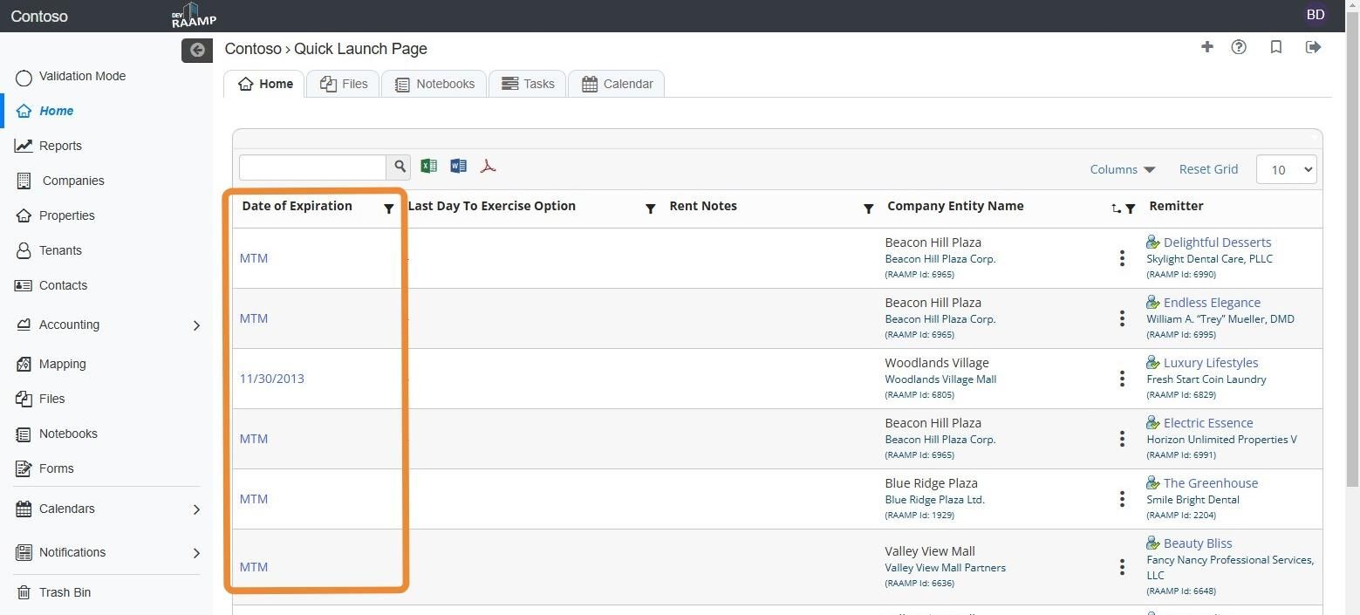
Task: Open row menu for Electric Essence
Action: tap(1122, 439)
